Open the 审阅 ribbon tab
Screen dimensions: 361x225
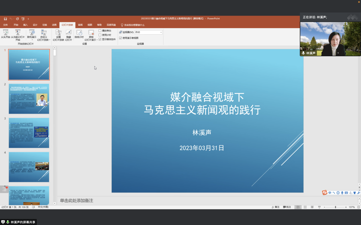click(x=80, y=25)
